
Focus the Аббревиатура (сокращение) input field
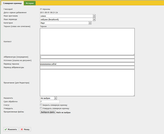[x=87, y=57]
